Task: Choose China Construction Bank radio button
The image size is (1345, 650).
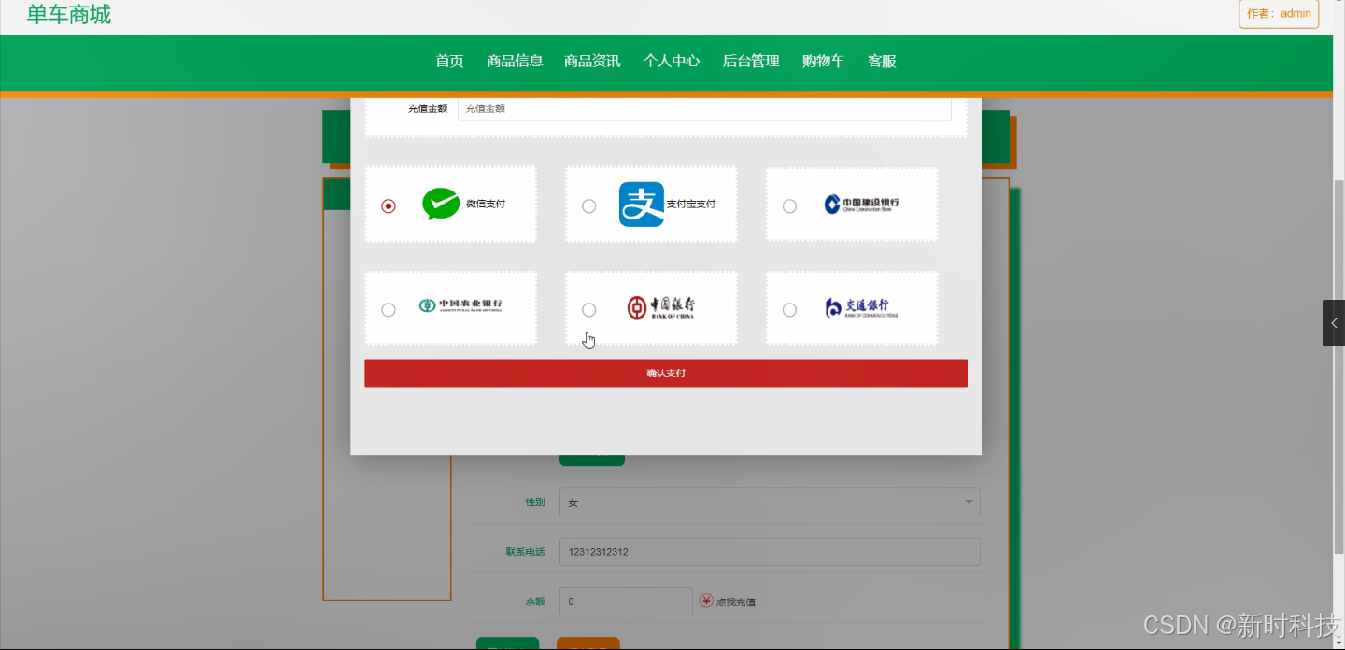Action: pyautogui.click(x=789, y=205)
